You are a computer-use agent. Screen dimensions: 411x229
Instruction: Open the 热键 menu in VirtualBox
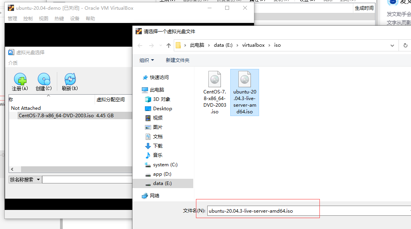[59, 19]
